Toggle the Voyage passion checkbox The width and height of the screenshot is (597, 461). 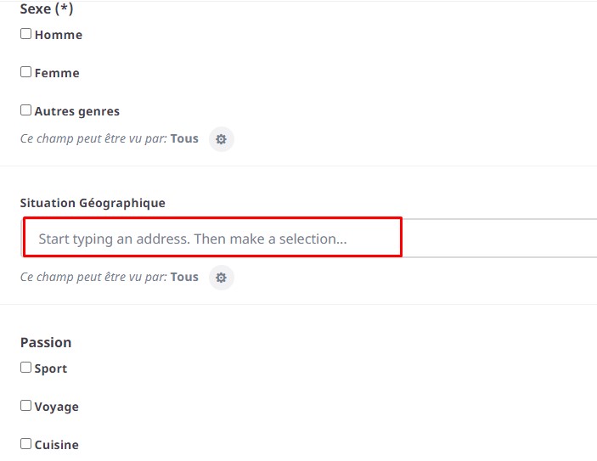pos(26,406)
